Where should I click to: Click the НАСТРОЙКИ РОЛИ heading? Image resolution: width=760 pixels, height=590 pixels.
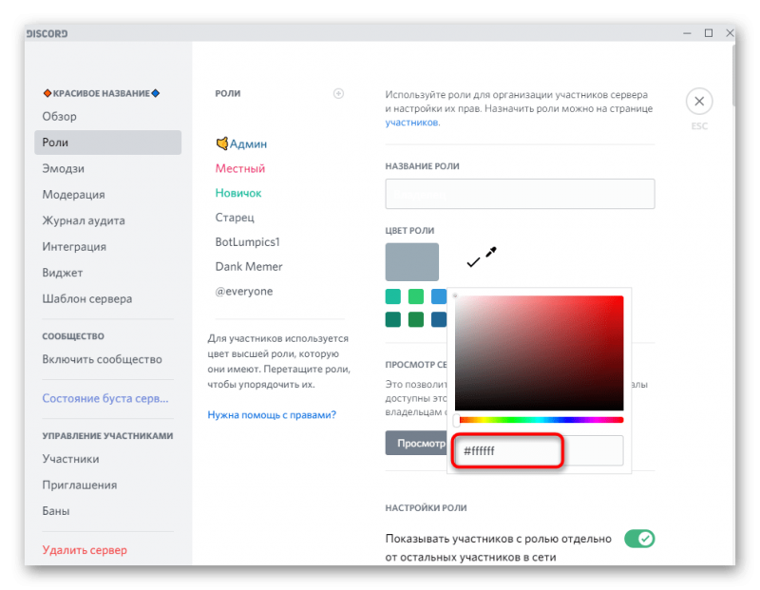[426, 508]
